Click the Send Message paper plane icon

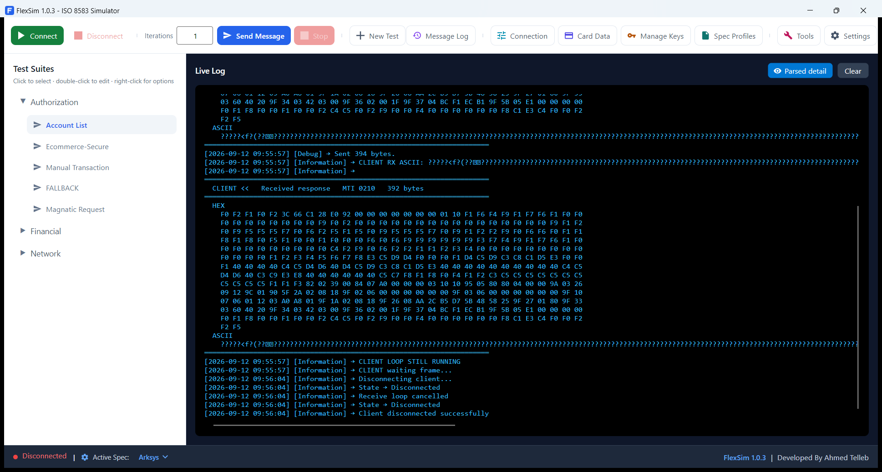coord(228,35)
